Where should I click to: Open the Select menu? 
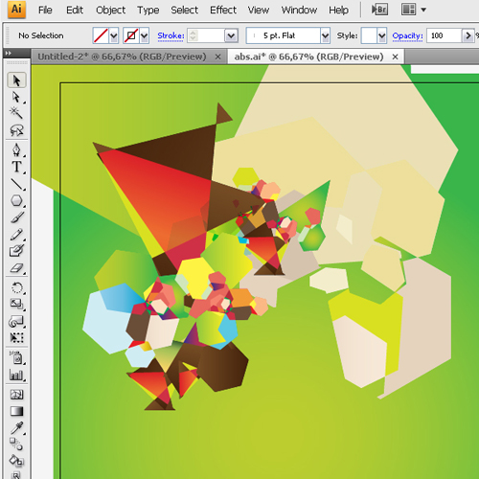tap(184, 10)
